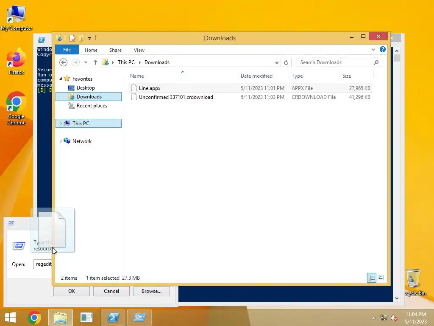Image resolution: width=434 pixels, height=326 pixels.
Task: Click the Properties quick access icon
Action: tap(72, 38)
